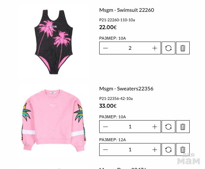Remove sweater size 12A with trash icon
Screen dimensions: 205x169
pyautogui.click(x=183, y=150)
